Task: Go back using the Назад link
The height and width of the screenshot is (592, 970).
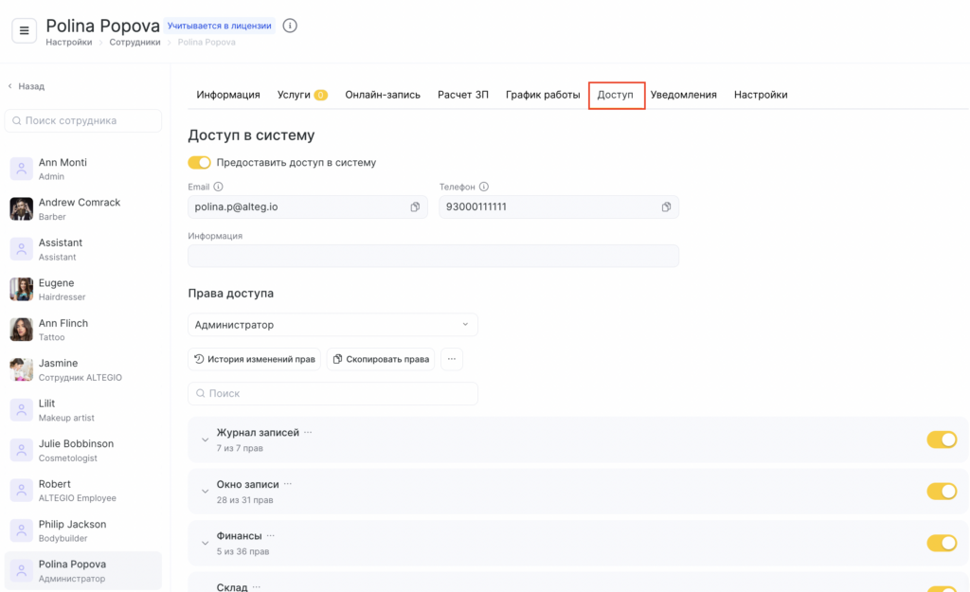Action: tap(27, 86)
